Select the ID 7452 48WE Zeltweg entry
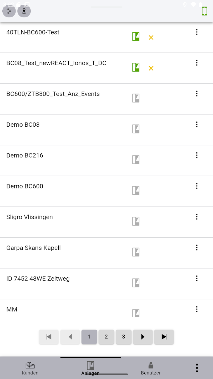 tap(38, 279)
